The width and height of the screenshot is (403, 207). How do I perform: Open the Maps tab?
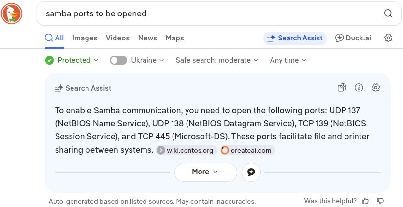coord(174,38)
